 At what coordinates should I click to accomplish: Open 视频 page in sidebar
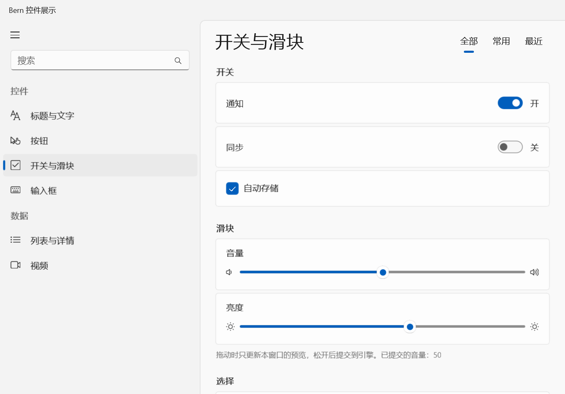point(100,265)
